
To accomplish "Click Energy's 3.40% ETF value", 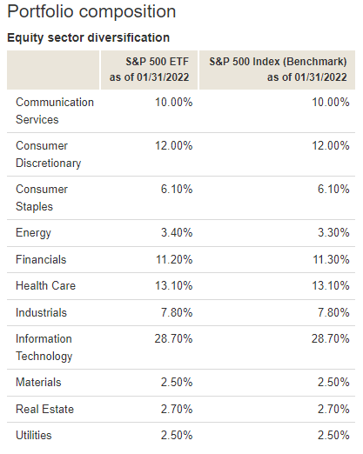I will point(177,232).
